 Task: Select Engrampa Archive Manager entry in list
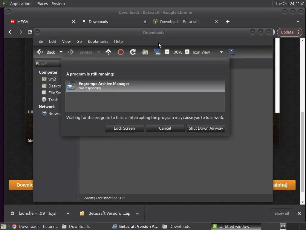[145, 86]
